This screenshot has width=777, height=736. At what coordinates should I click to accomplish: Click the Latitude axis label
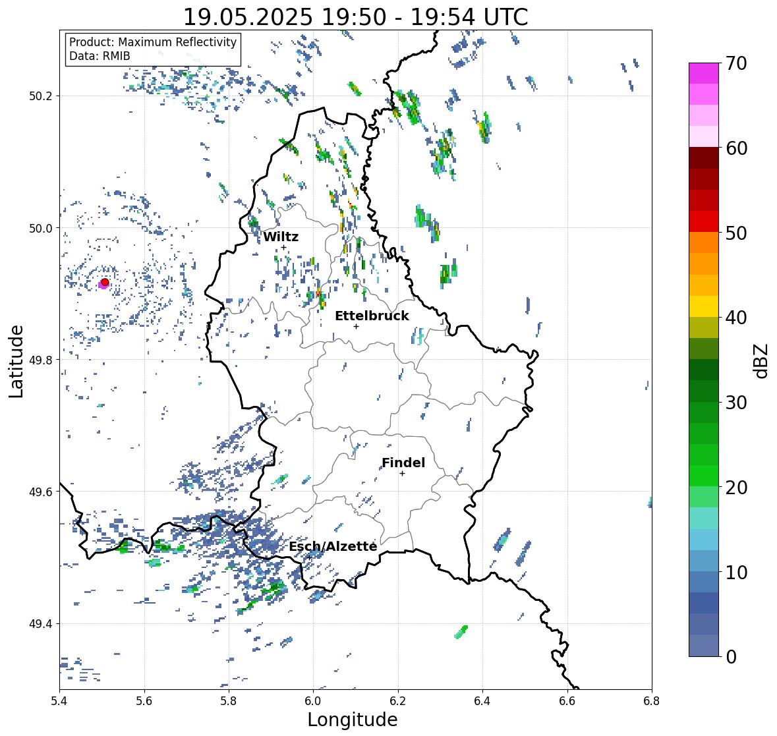[16, 361]
